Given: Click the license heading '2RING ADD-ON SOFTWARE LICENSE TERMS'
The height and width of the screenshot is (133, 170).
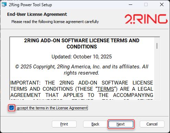Looking at the screenshot, I should click(x=82, y=44).
